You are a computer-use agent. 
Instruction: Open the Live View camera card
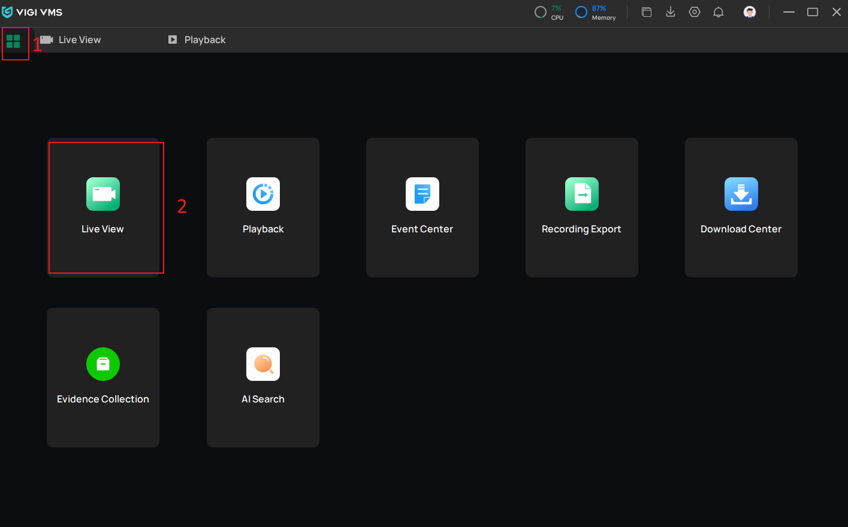[x=103, y=207]
